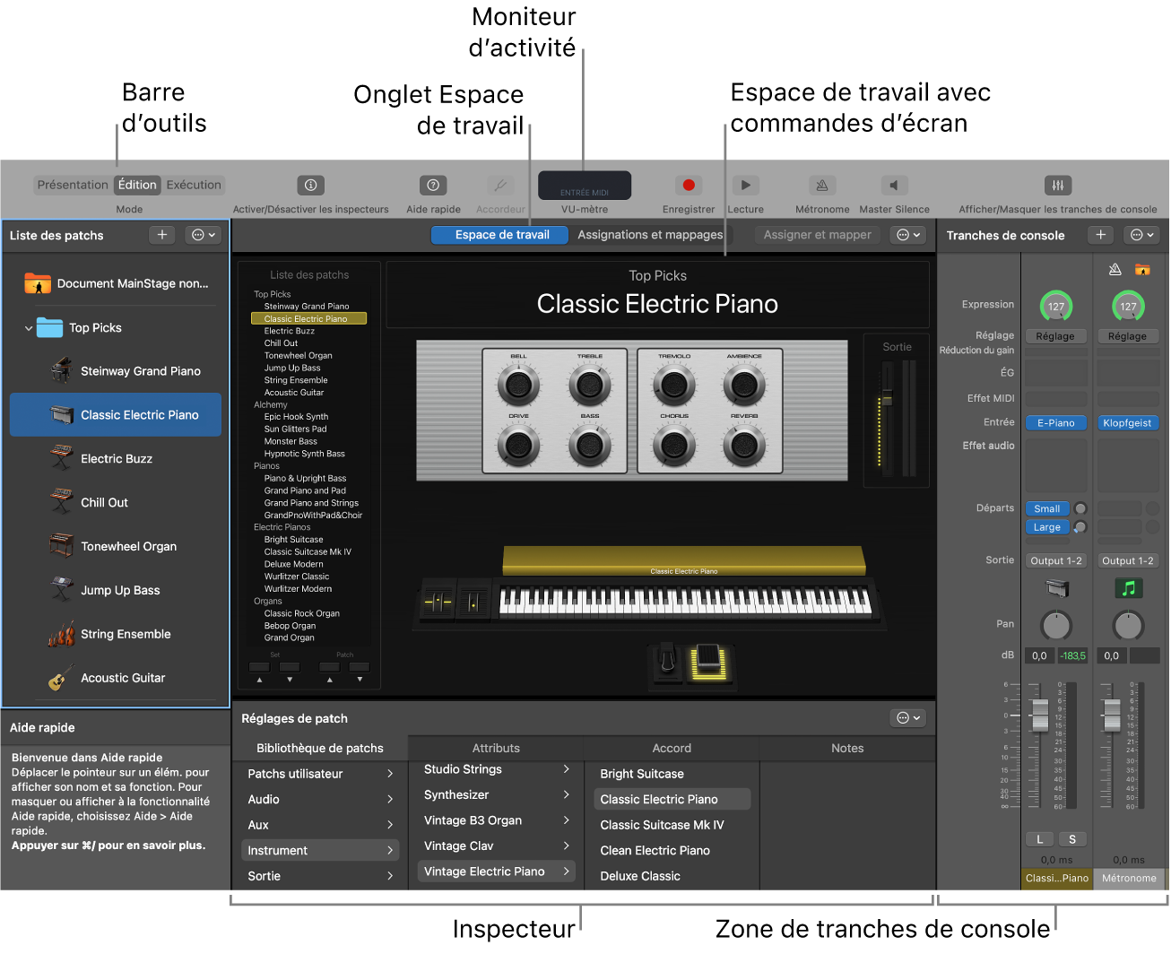Toggle Métronome in the toolbar
This screenshot has height=954, width=1171.
coord(822,185)
